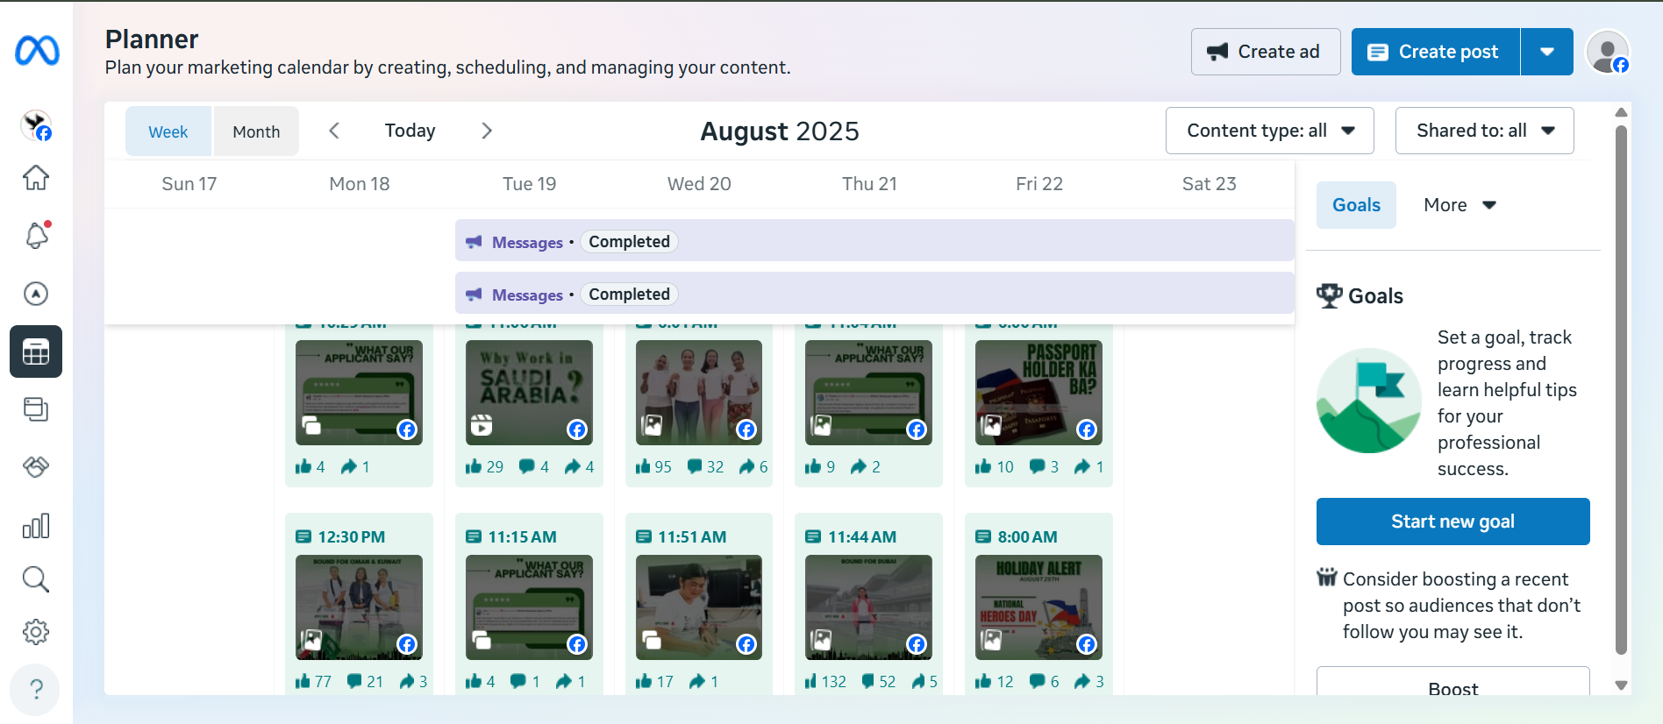Click the shares icon on the 8:00 AM Holiday Alert post

coord(1082,681)
